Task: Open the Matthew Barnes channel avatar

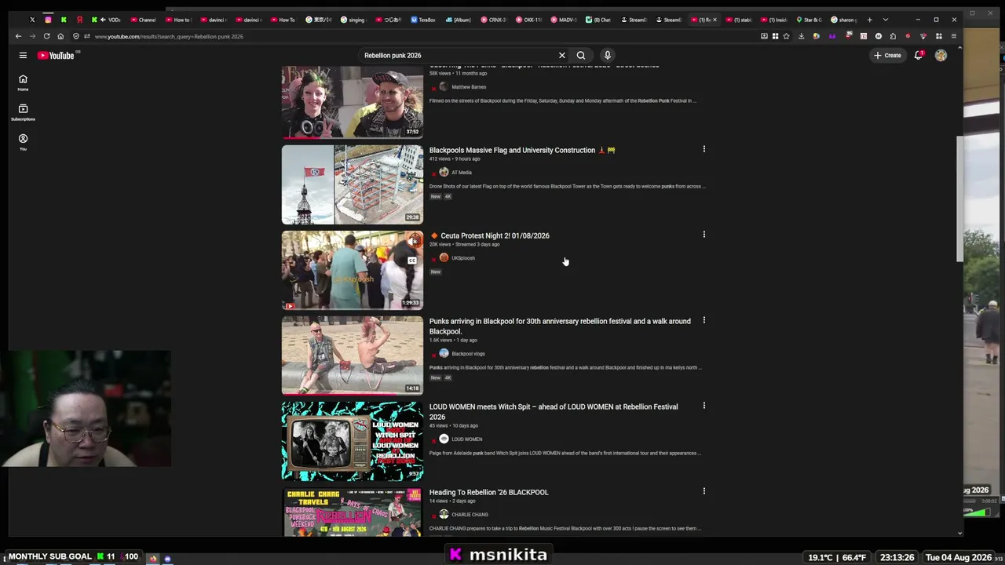Action: pyautogui.click(x=444, y=87)
